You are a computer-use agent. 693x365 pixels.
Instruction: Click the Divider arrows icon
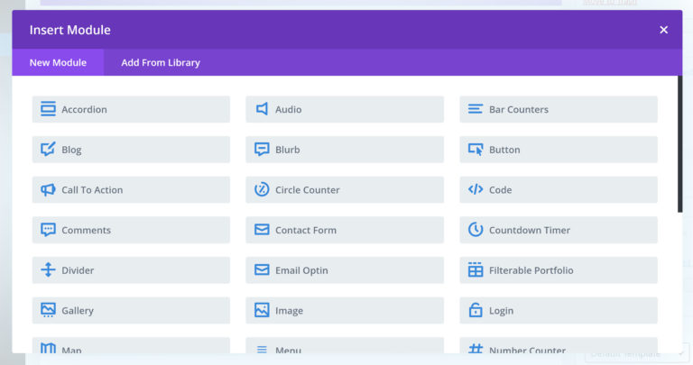(x=48, y=269)
